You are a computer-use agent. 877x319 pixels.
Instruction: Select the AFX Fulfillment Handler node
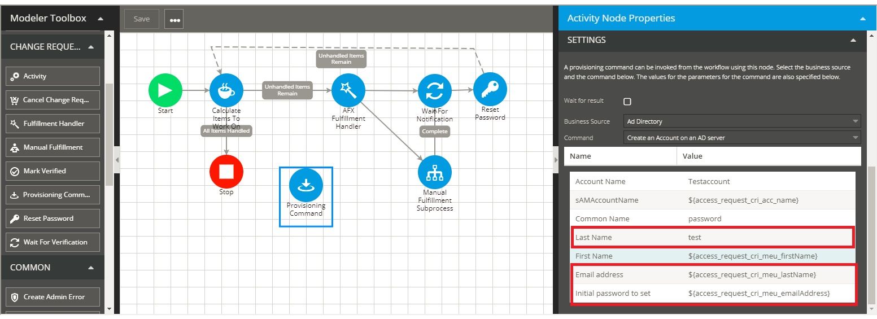point(348,90)
